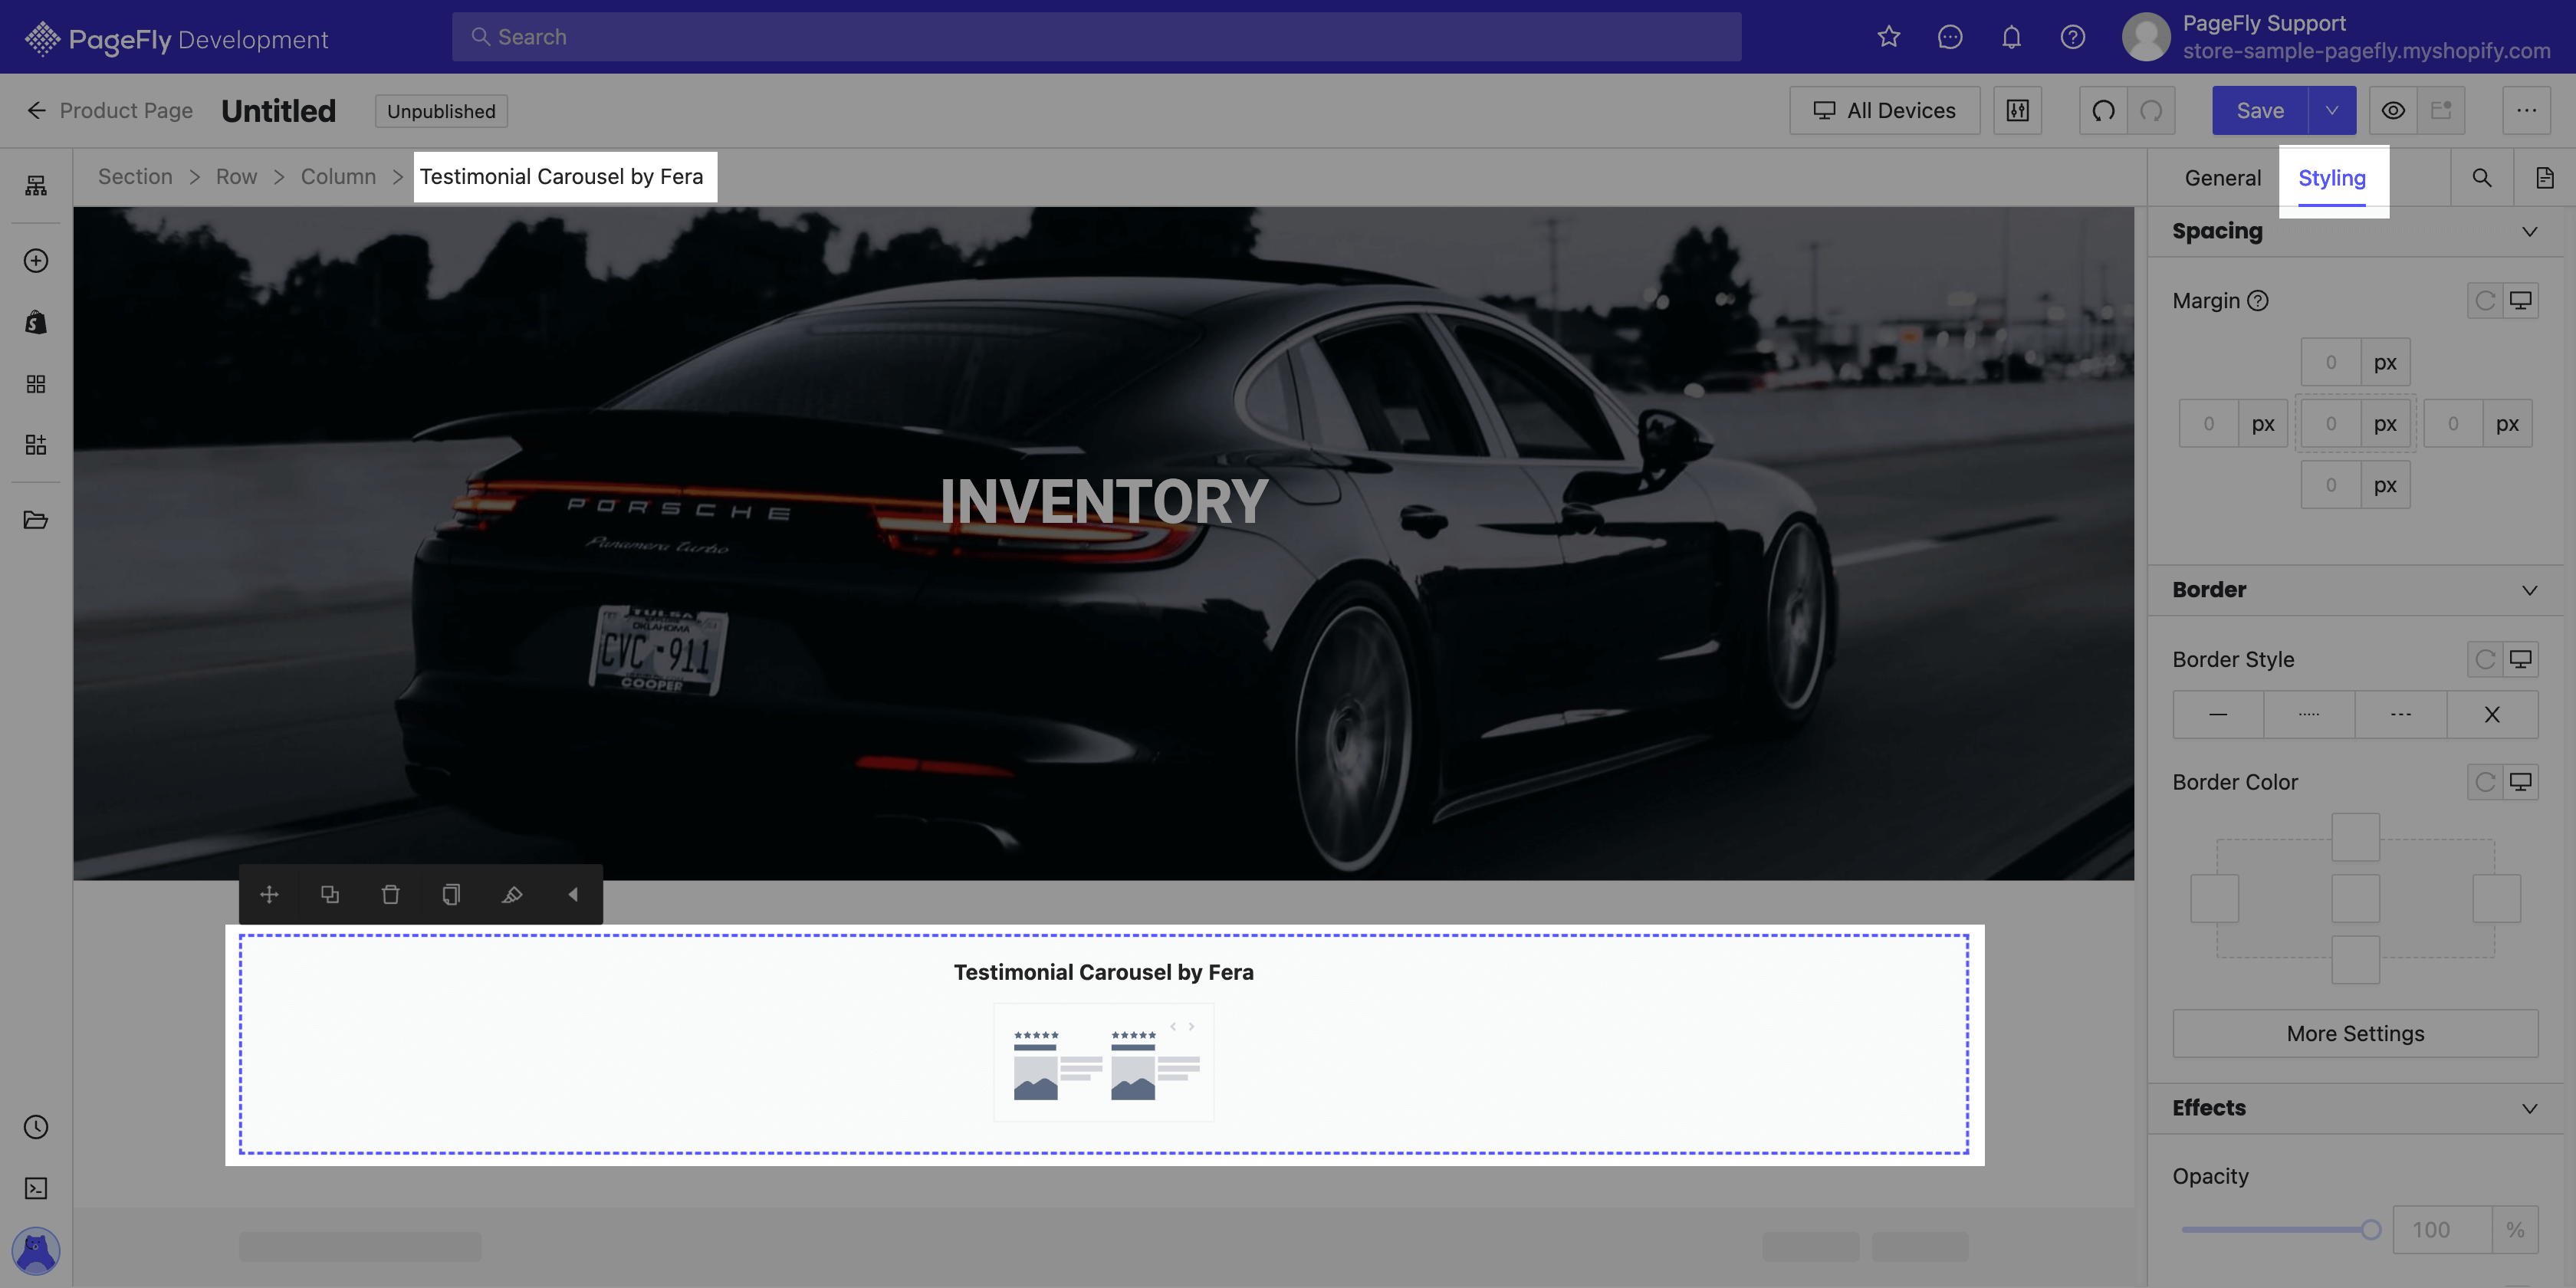This screenshot has width=2576, height=1288.
Task: Click the Margin help question icon
Action: tap(2258, 301)
